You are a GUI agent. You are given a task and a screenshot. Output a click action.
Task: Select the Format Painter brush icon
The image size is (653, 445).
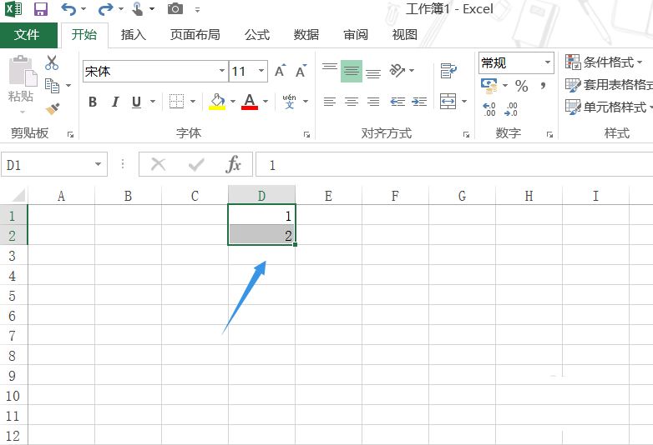click(52, 108)
